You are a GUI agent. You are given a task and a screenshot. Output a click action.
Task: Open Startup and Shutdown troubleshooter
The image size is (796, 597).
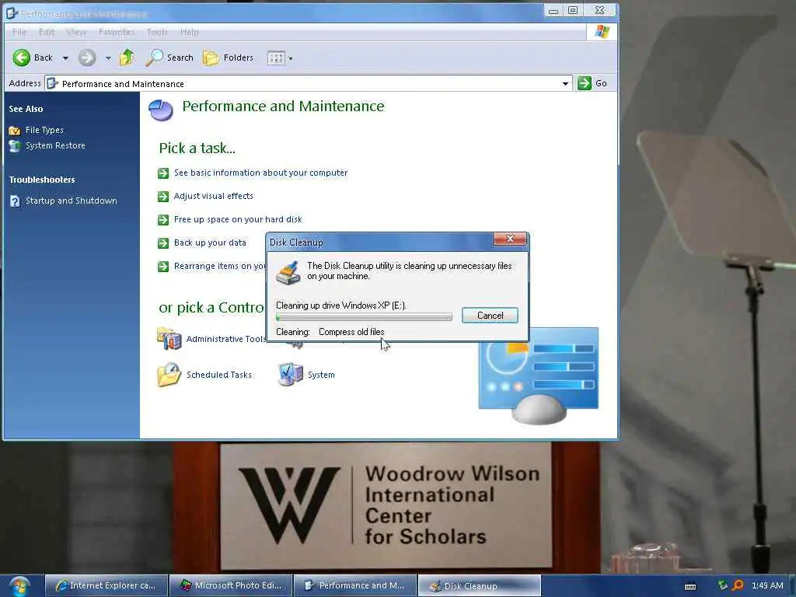point(71,201)
